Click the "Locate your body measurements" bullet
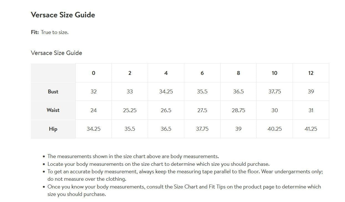Viewport: 345px width, 202px height. pyautogui.click(x=158, y=164)
